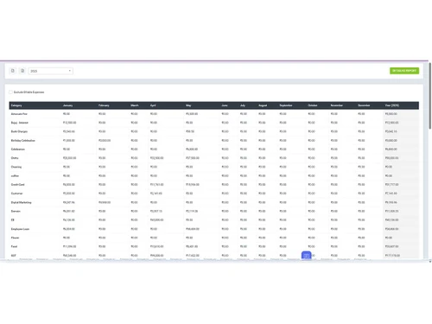Open the blue chat widget icon

[x=306, y=256]
